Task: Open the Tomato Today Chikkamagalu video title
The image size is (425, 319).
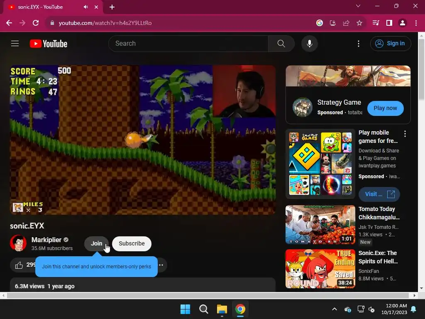Action: 379,213
